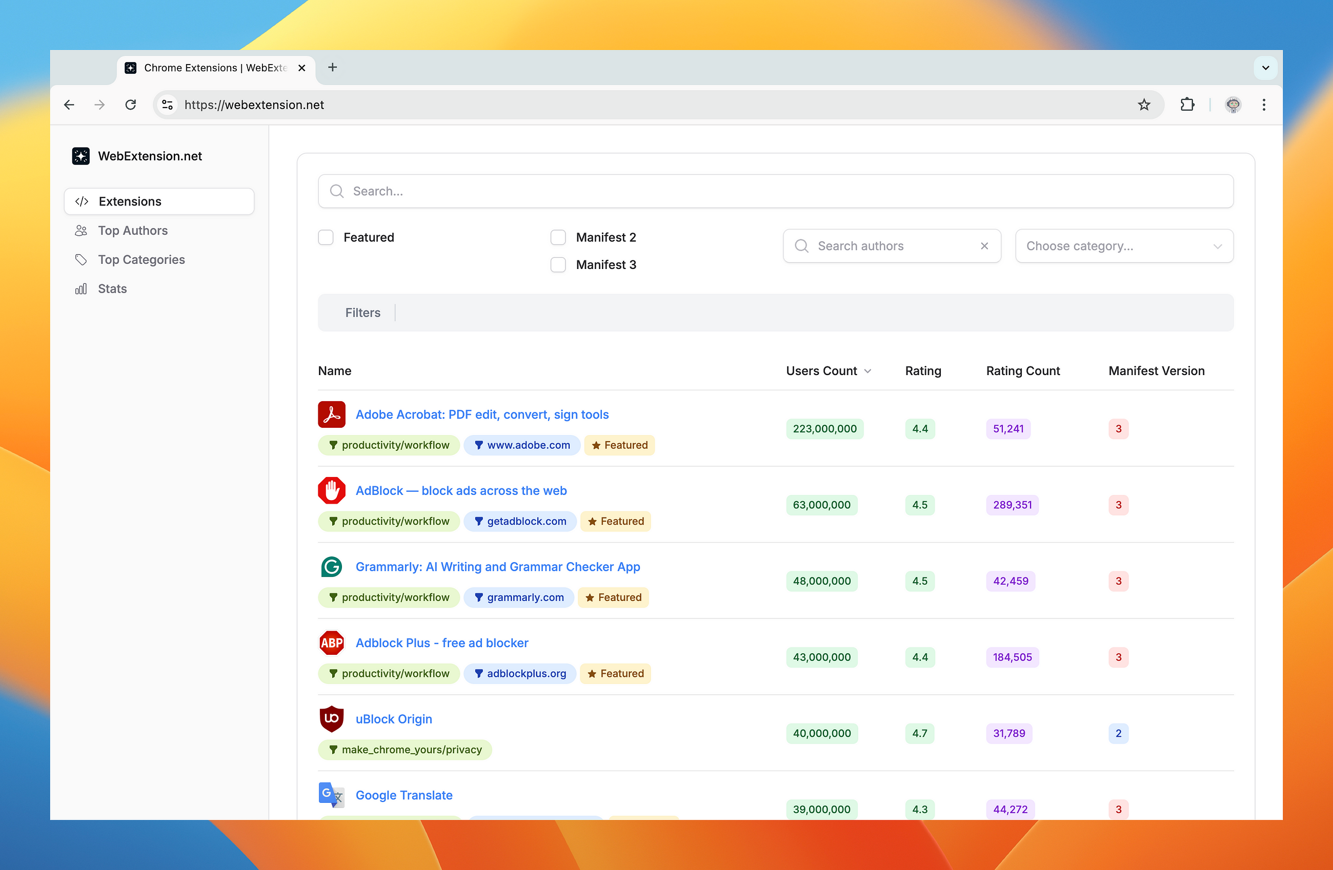Click the main Search field
Viewport: 1333px width, 870px height.
tap(776, 191)
